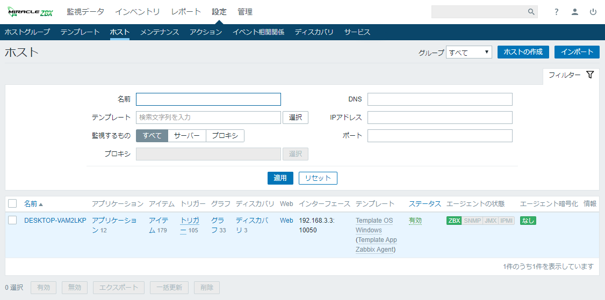The width and height of the screenshot is (605, 300).
Task: Switch to the テンプレート submenu tab
Action: click(x=80, y=32)
